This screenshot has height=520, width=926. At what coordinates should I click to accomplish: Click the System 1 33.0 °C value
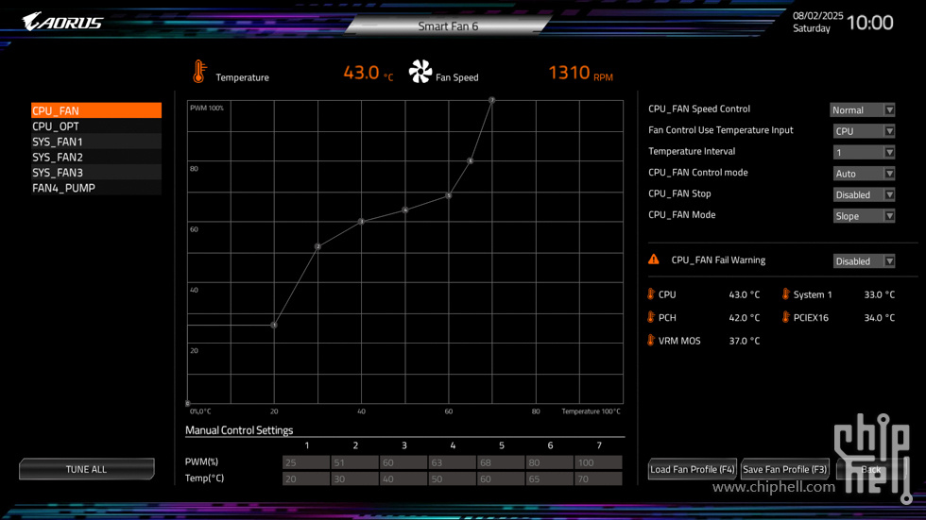tap(880, 294)
